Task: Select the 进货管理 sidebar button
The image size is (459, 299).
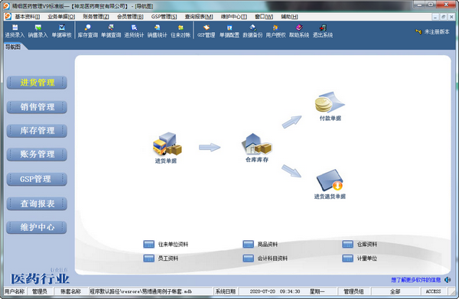Action: [37, 83]
